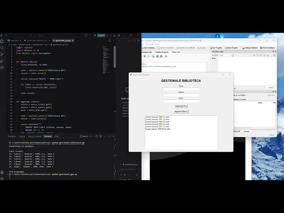Image resolution: width=284 pixels, height=213 pixels.
Task: Click Collega Database in DB Browser
Action: tap(250, 48)
